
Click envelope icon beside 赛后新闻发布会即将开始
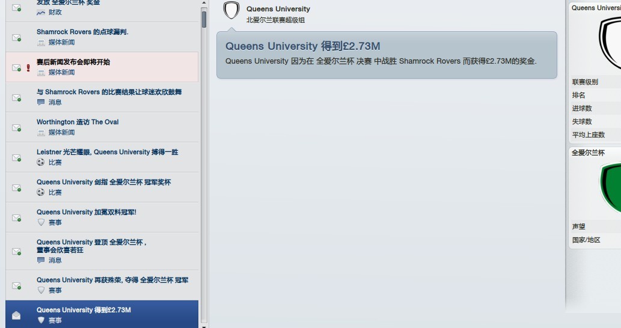(x=16, y=68)
